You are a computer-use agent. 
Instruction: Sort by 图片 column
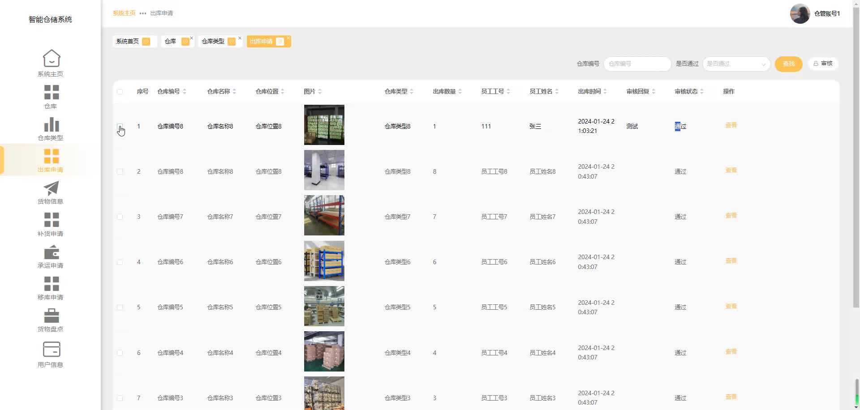point(320,91)
